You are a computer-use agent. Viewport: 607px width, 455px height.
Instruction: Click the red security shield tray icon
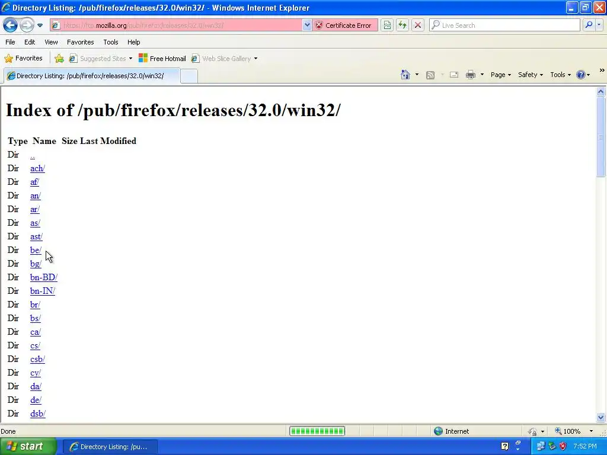point(563,447)
